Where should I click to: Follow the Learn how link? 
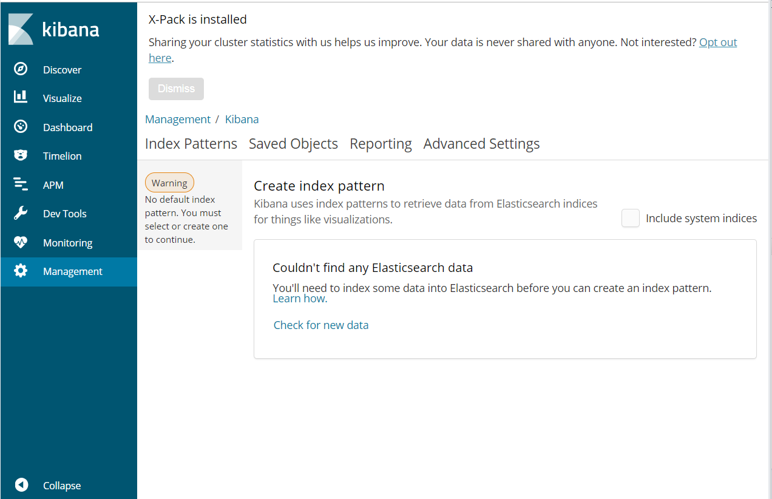pyautogui.click(x=299, y=299)
